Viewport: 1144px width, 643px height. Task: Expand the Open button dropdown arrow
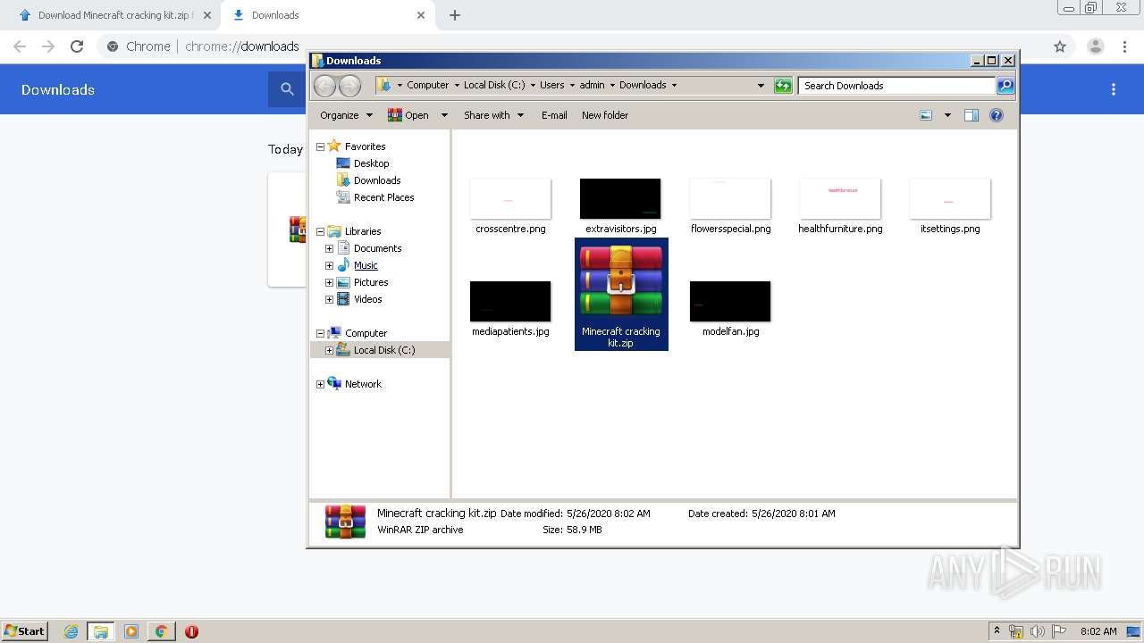(444, 115)
